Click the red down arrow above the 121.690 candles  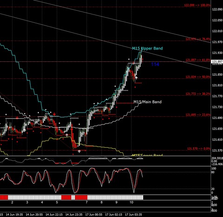[54, 114]
